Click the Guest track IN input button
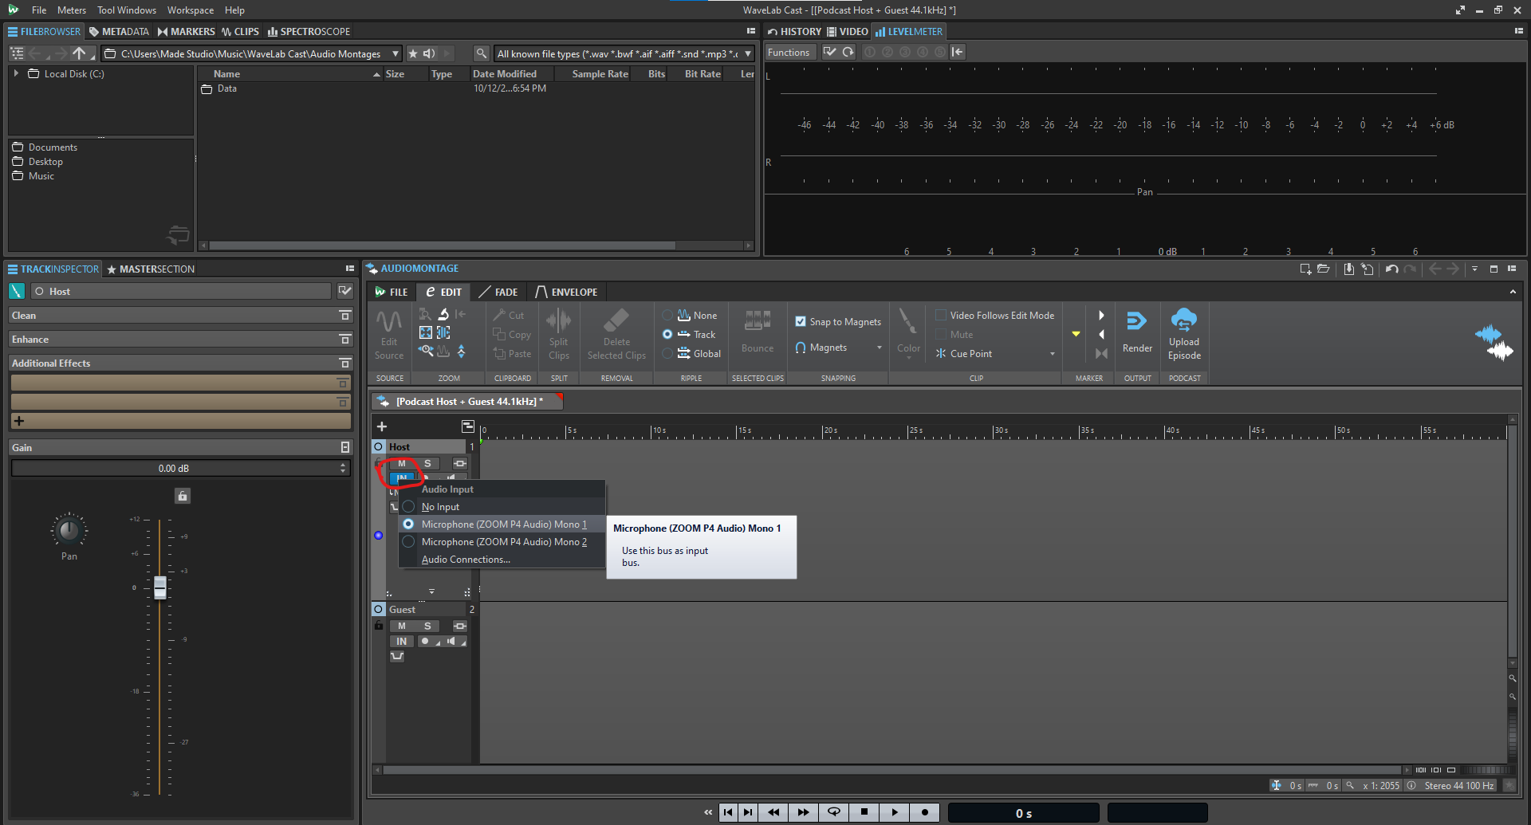This screenshot has width=1531, height=825. pyautogui.click(x=402, y=641)
